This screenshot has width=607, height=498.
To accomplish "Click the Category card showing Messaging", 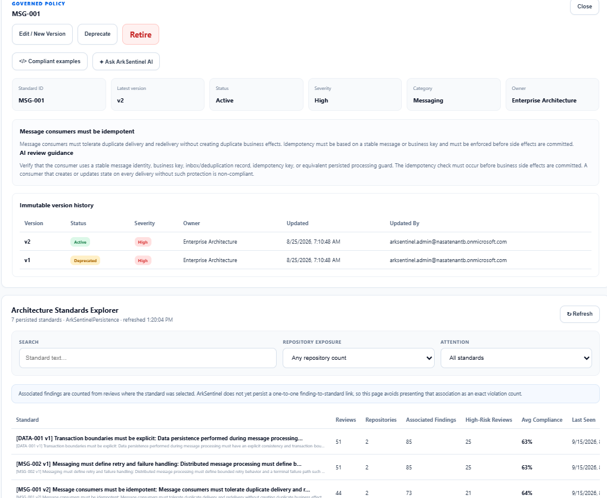I will pos(454,94).
